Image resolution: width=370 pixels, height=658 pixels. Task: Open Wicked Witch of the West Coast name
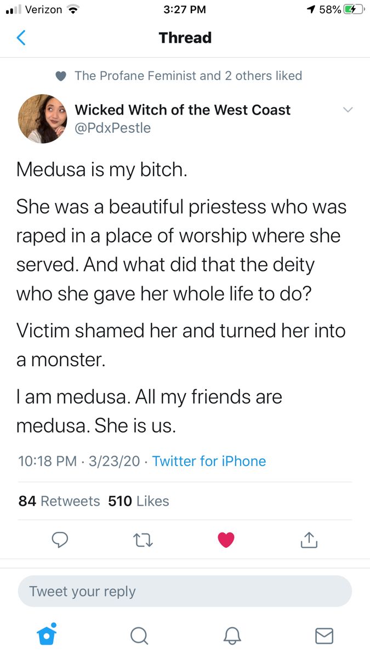(183, 110)
